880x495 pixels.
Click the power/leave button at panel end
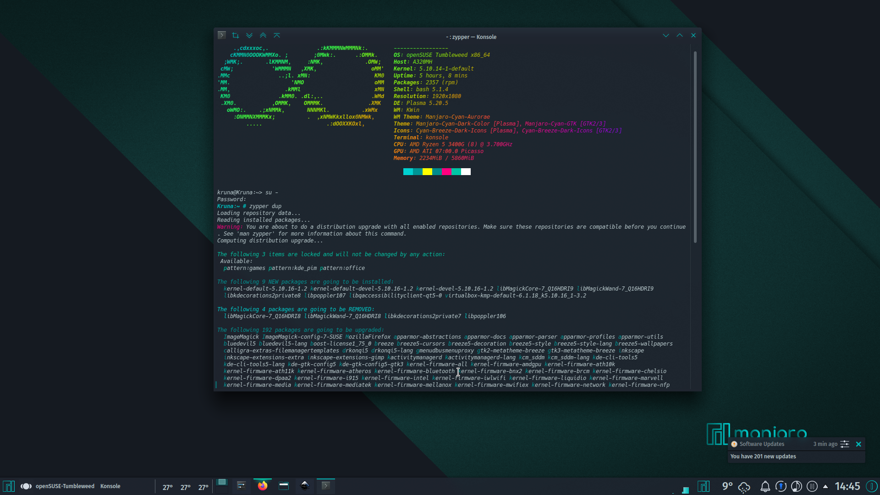(872, 486)
